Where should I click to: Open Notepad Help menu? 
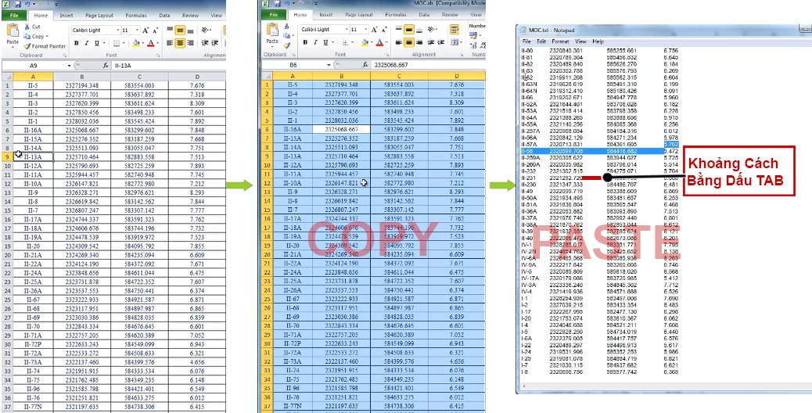click(x=598, y=41)
